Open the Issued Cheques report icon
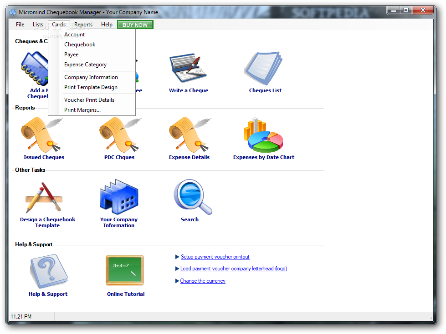Viewport: 446px width, 334px height. pos(42,135)
